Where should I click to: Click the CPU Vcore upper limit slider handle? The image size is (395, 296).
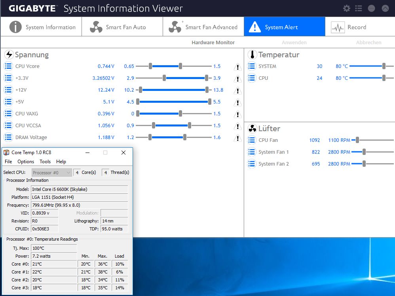[x=180, y=66]
